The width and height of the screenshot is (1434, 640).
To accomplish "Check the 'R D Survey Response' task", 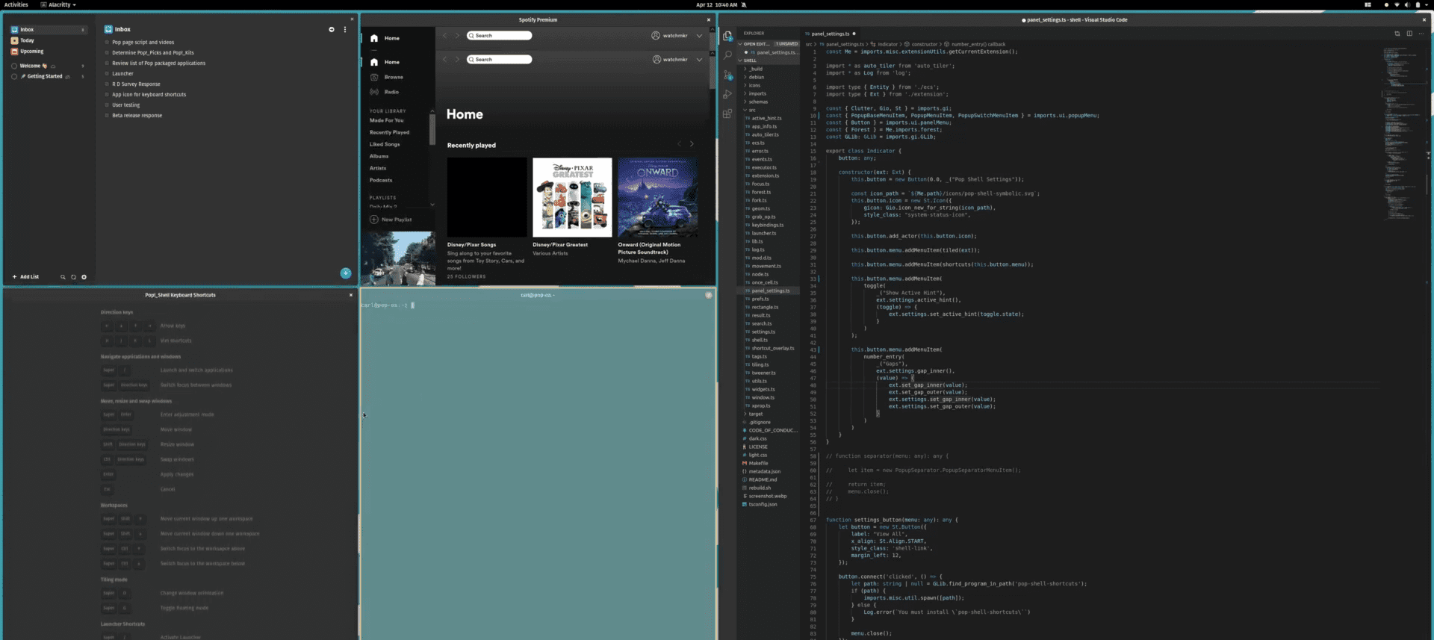I will (x=108, y=84).
